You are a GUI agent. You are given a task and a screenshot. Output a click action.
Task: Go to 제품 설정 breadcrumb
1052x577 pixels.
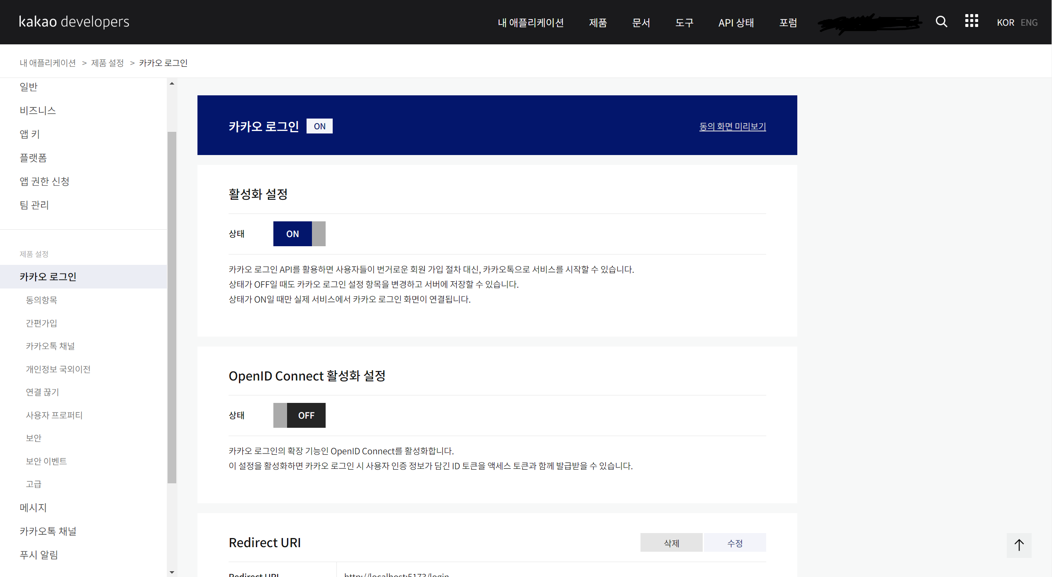tap(107, 63)
